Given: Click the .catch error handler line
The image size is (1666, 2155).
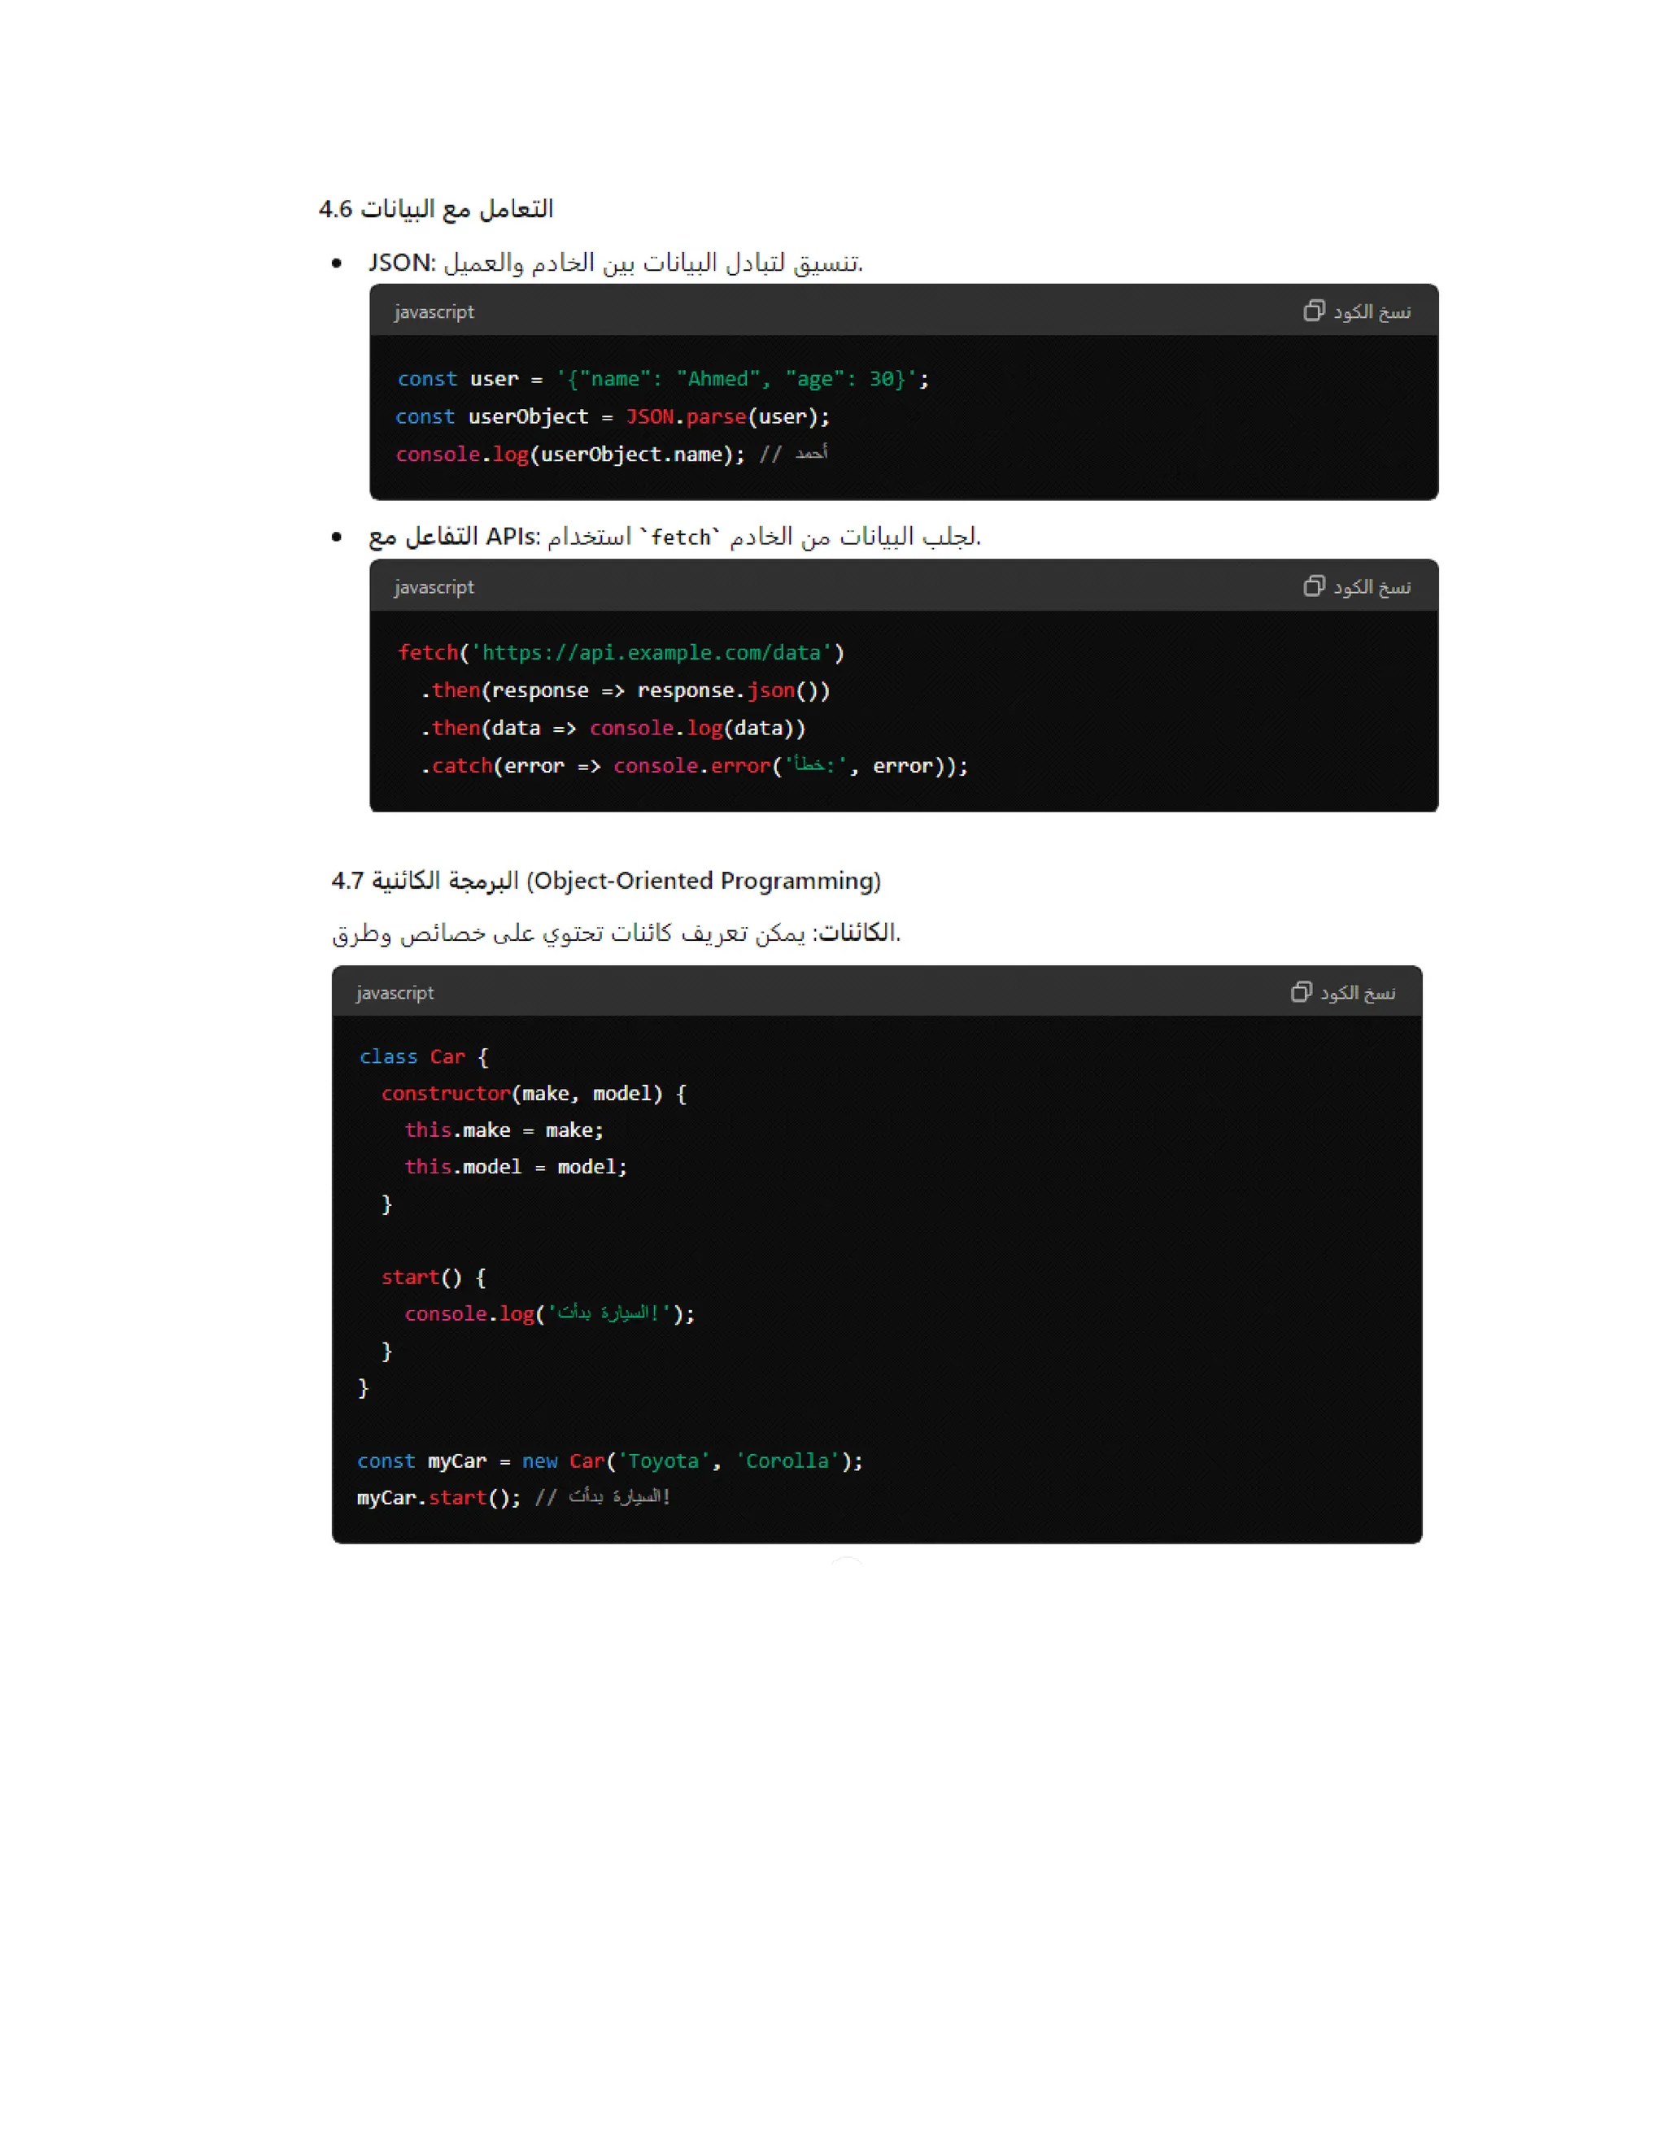Looking at the screenshot, I should tap(694, 766).
